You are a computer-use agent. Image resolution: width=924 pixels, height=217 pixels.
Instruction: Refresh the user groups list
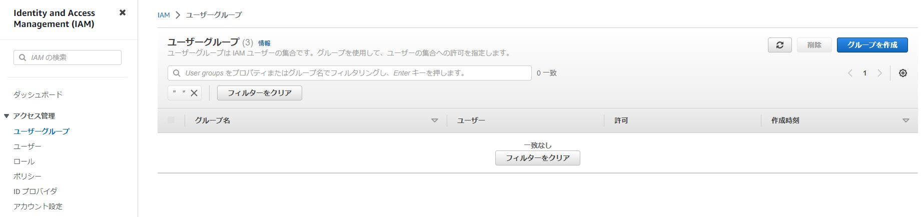(779, 45)
